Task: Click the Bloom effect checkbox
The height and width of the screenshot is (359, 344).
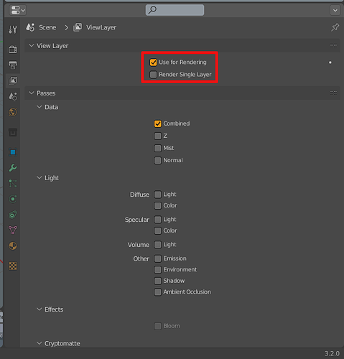Action: [x=157, y=326]
